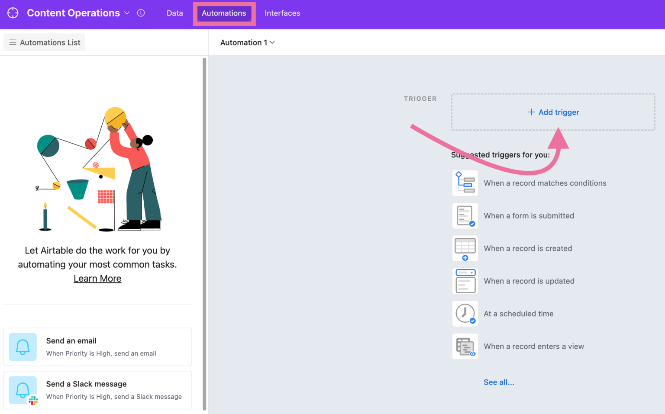The image size is (665, 414).
Task: Switch to the Interfaces tab
Action: point(282,13)
